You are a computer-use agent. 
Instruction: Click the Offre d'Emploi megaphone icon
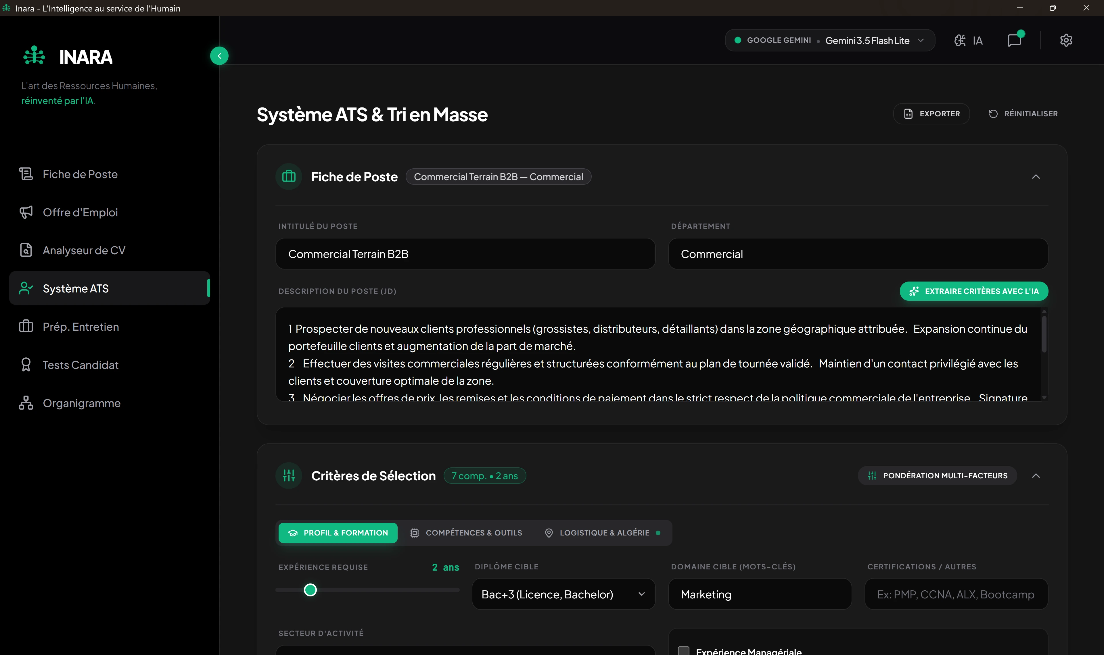pos(26,212)
